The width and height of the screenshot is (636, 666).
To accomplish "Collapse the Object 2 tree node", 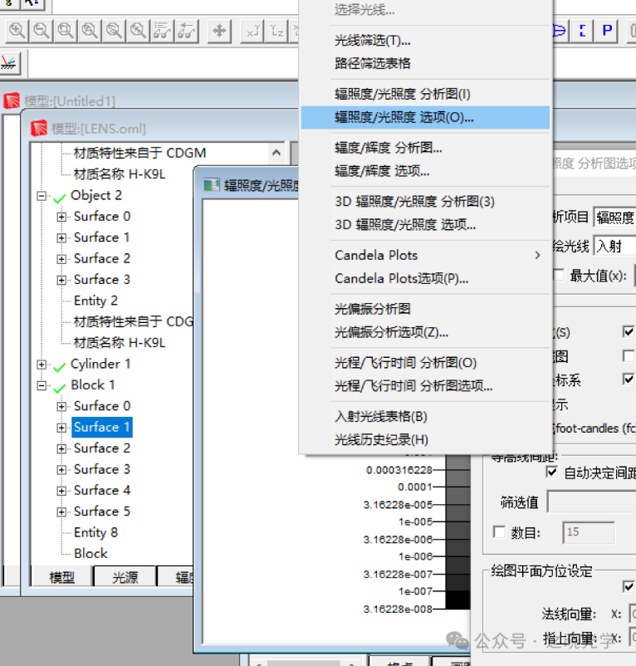I will pyautogui.click(x=42, y=196).
